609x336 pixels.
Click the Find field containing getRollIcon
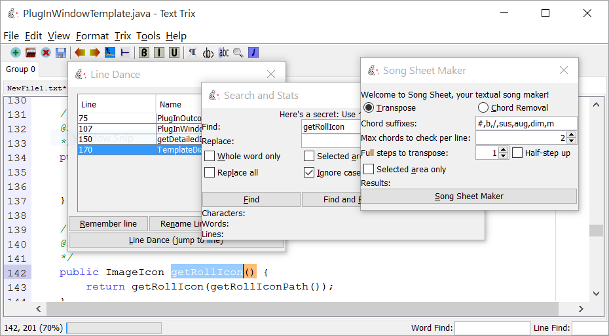[x=331, y=126]
